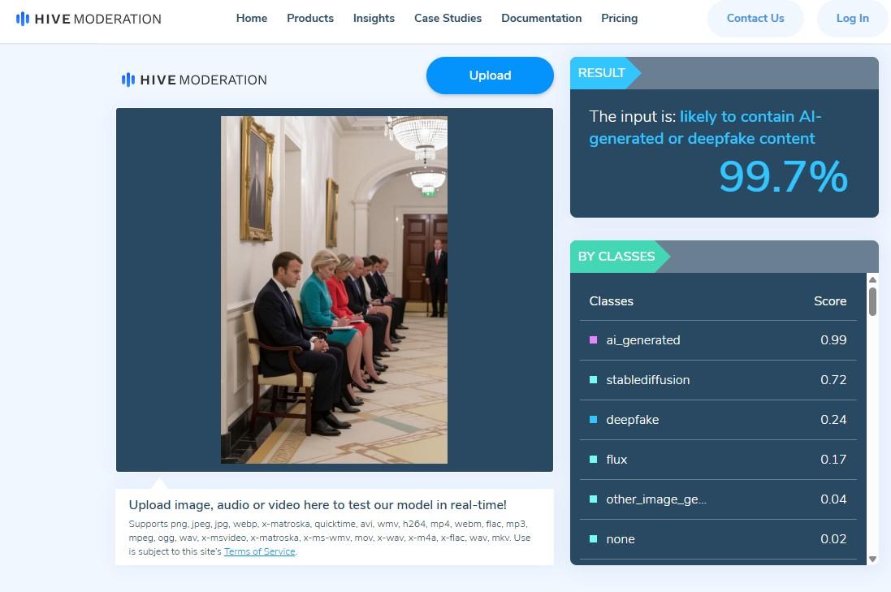The height and width of the screenshot is (592, 891).
Task: View the Pricing page
Action: point(620,18)
